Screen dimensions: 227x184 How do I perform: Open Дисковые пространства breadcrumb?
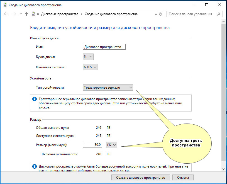(60, 14)
